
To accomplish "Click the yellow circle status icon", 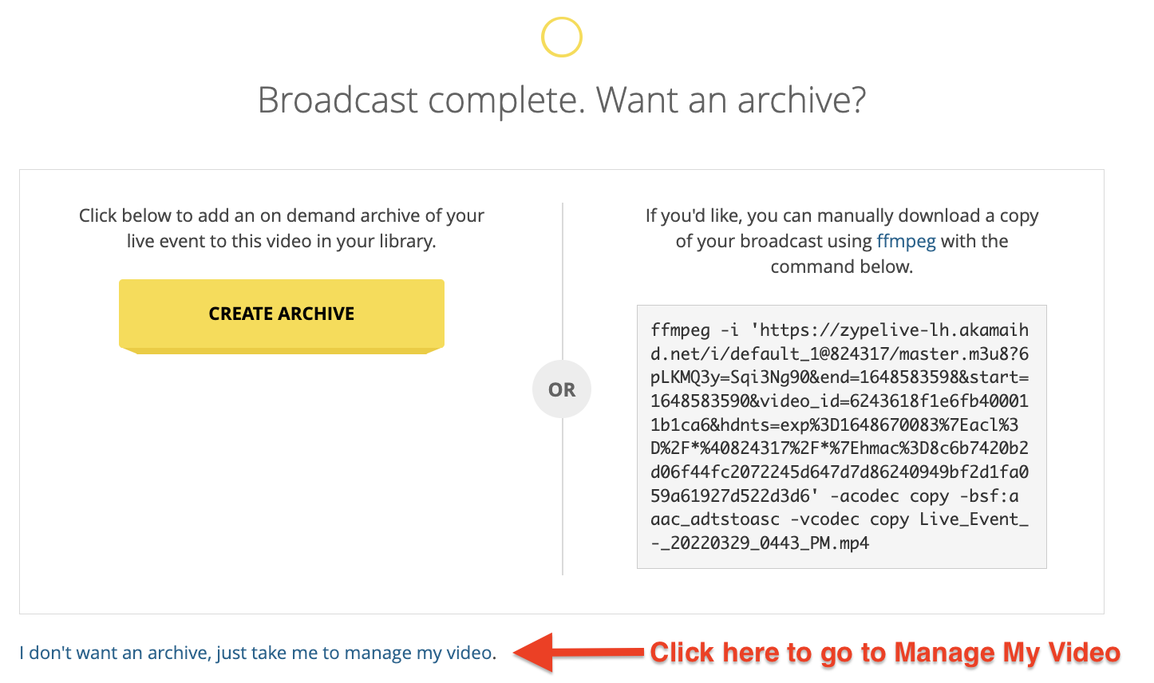I will tap(562, 37).
